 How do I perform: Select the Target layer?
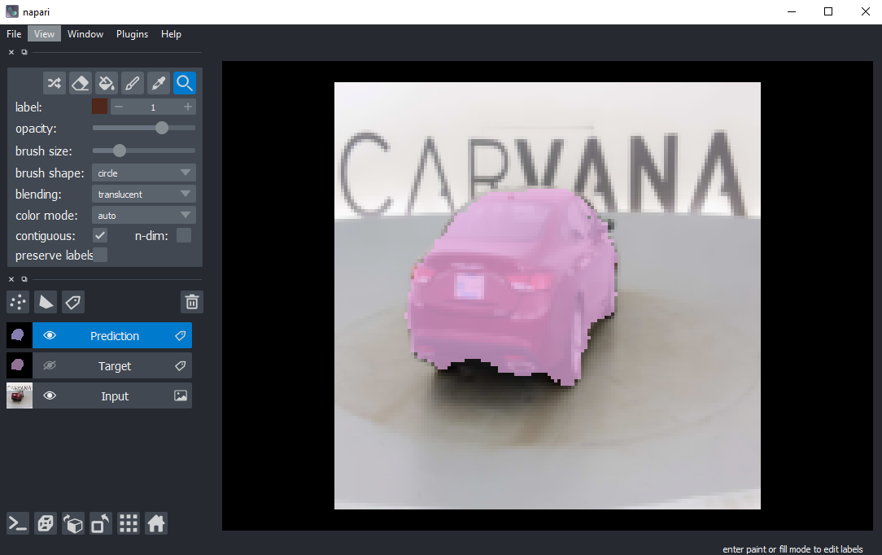[x=114, y=366]
